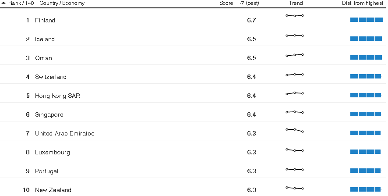Click Finland's blue distance bar
The height and width of the screenshot is (196, 388).
click(x=367, y=20)
